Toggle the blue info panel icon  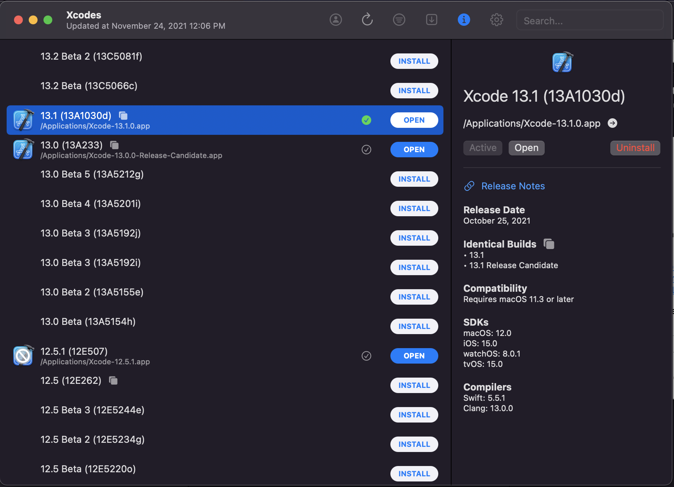[x=464, y=20]
